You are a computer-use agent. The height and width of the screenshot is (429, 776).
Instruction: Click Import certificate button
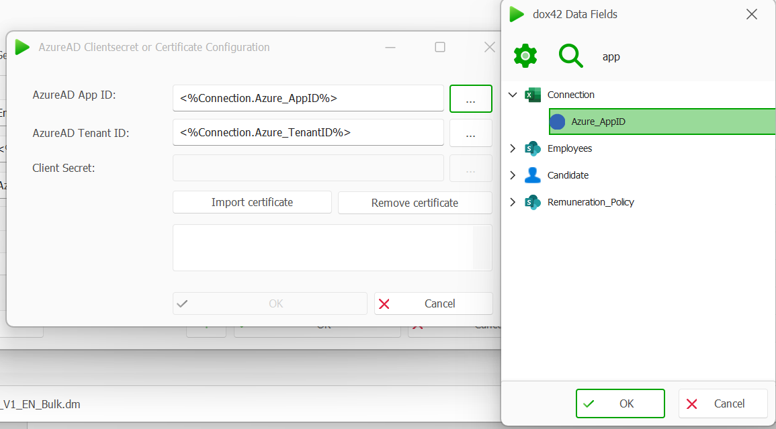(x=252, y=202)
